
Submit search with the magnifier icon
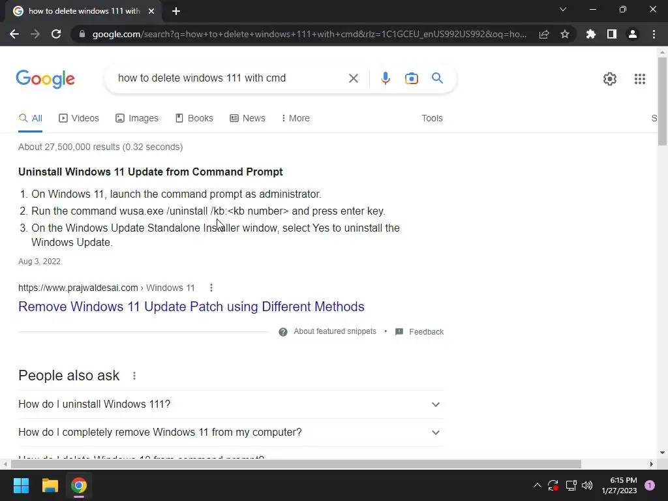pyautogui.click(x=437, y=78)
